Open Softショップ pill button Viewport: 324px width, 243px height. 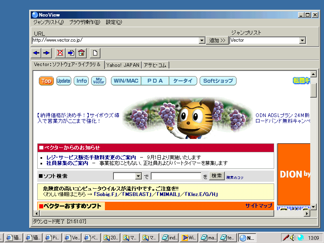click(218, 81)
